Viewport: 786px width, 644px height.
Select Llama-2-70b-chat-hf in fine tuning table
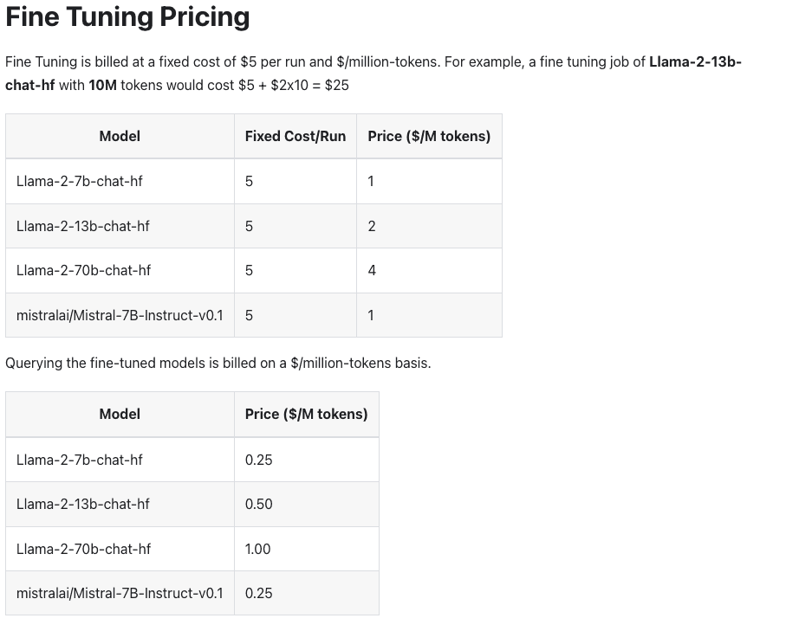tap(83, 270)
